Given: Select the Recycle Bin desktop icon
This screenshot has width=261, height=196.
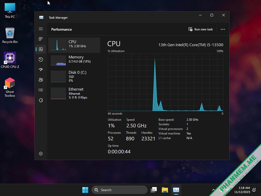Looking at the screenshot, I should pos(10,35).
